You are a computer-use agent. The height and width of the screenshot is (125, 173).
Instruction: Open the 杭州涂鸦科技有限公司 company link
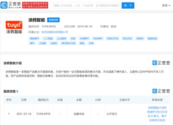(x=55, y=32)
